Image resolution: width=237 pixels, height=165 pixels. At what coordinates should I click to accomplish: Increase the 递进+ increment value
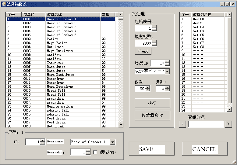click(x=167, y=87)
